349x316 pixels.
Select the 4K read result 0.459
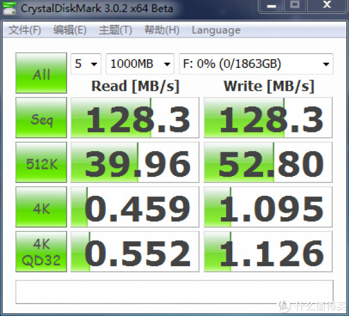point(135,207)
